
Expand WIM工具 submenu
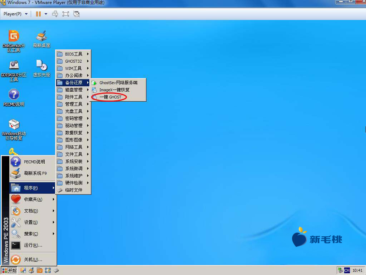tap(73, 68)
